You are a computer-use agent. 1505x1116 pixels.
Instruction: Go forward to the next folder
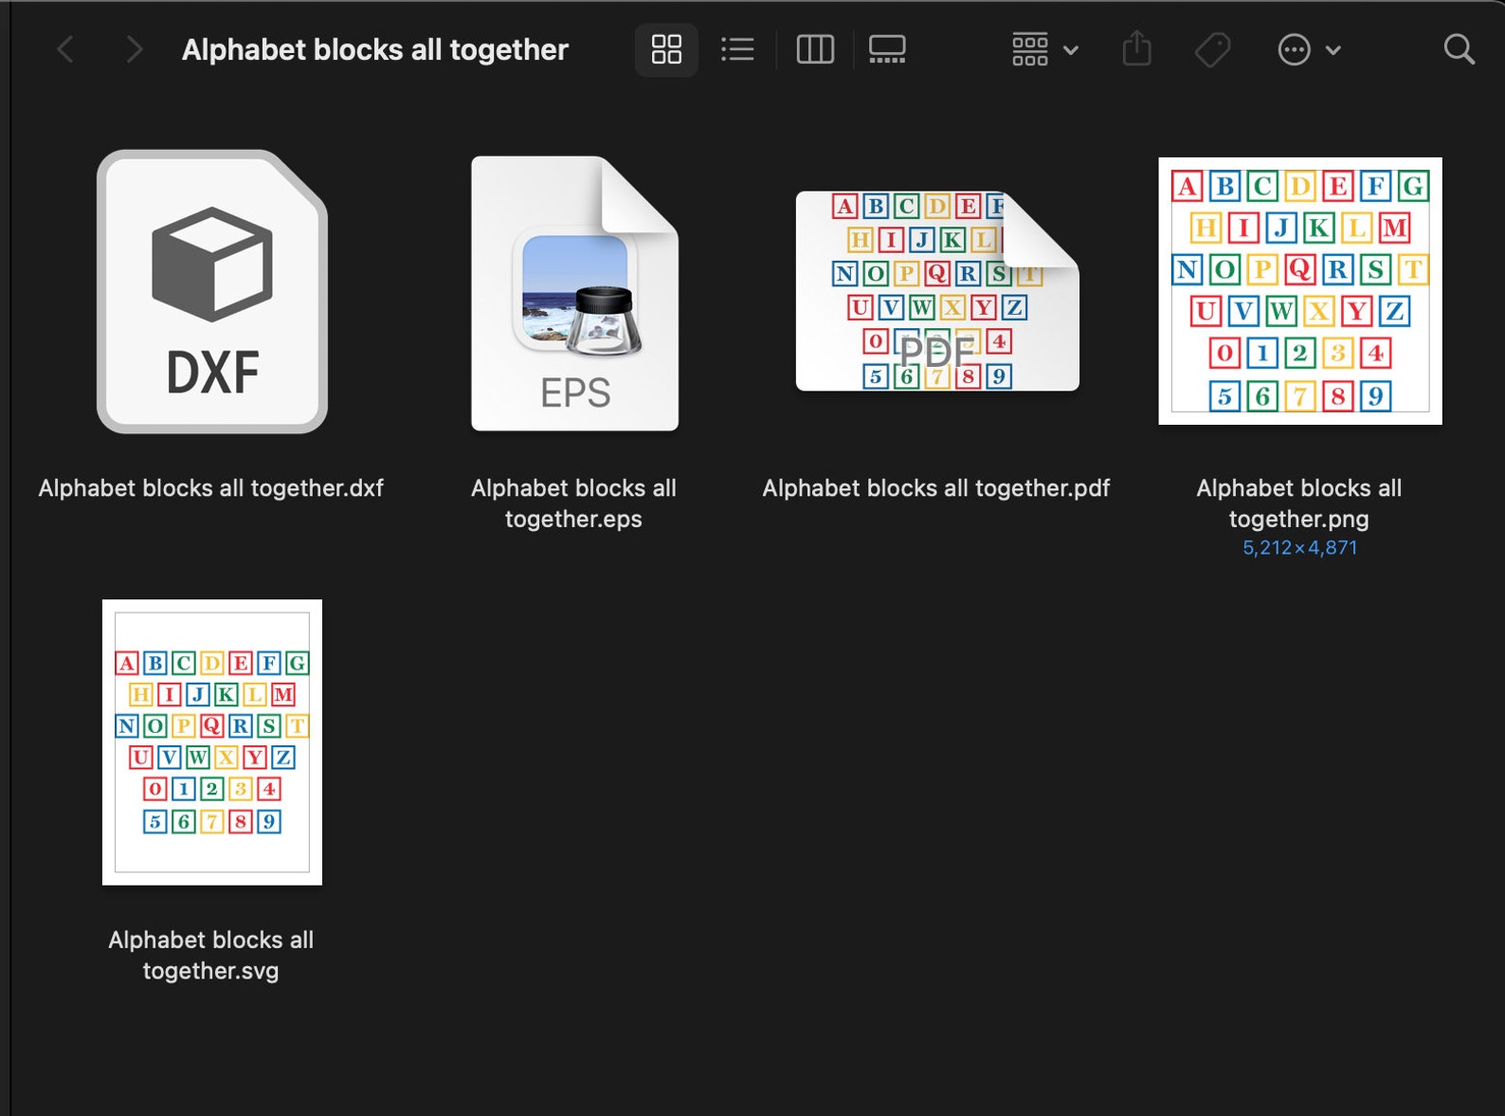point(134,49)
